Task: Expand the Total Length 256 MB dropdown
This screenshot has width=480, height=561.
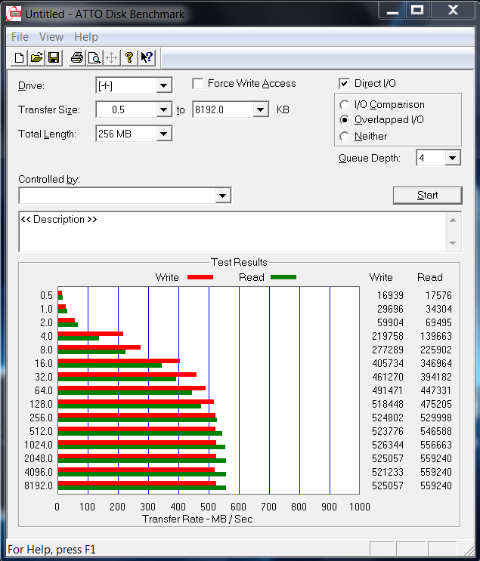Action: [x=164, y=134]
